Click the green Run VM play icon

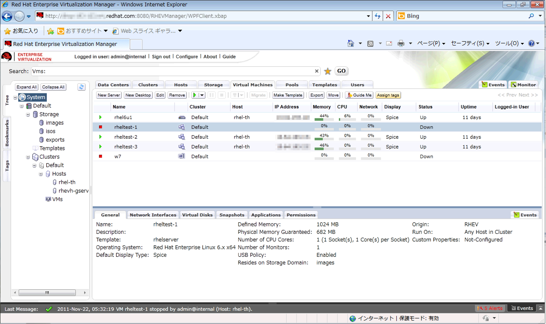coord(194,95)
